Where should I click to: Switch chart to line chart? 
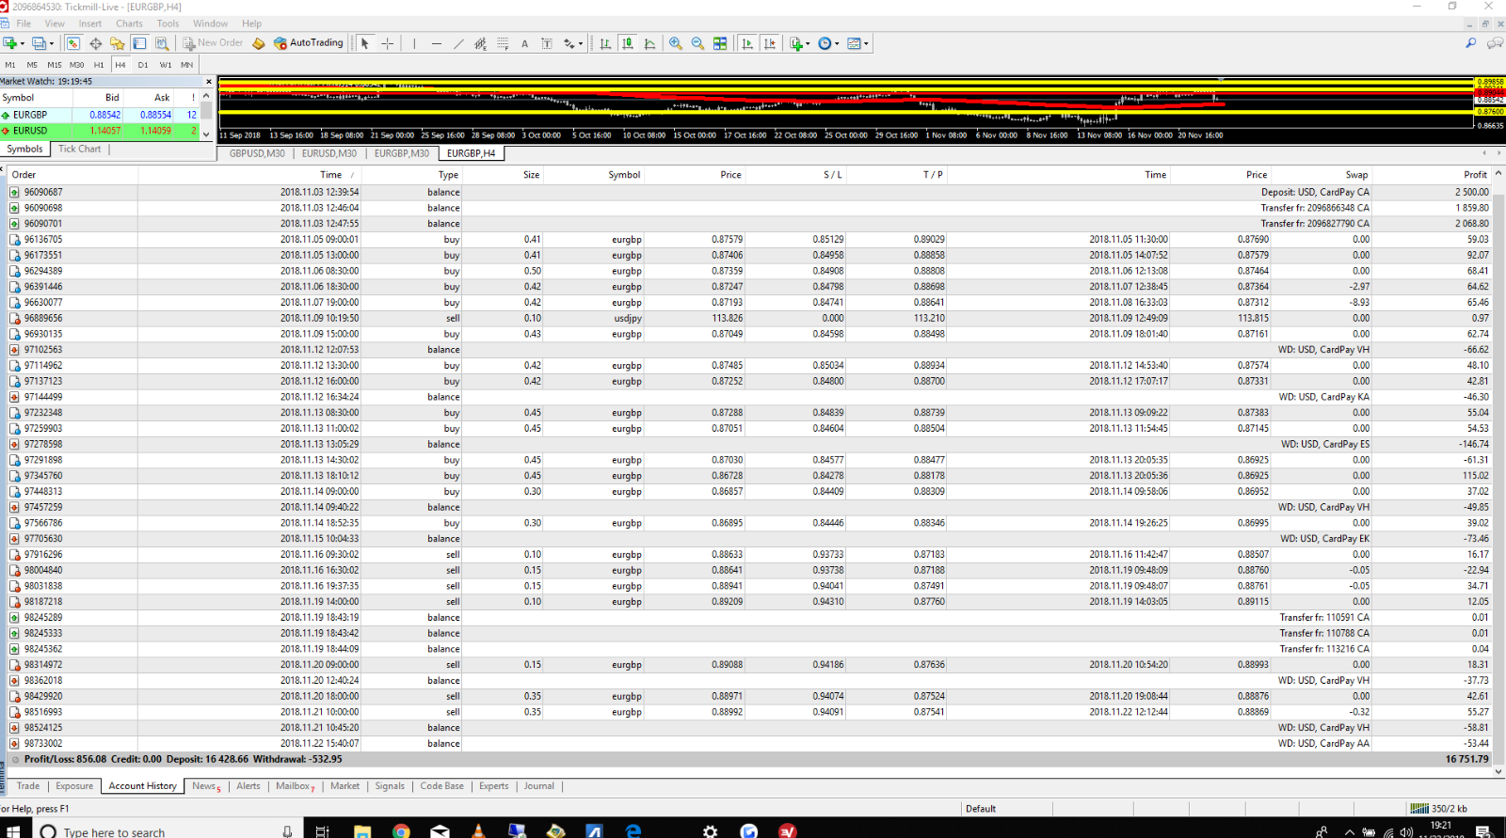coord(649,43)
